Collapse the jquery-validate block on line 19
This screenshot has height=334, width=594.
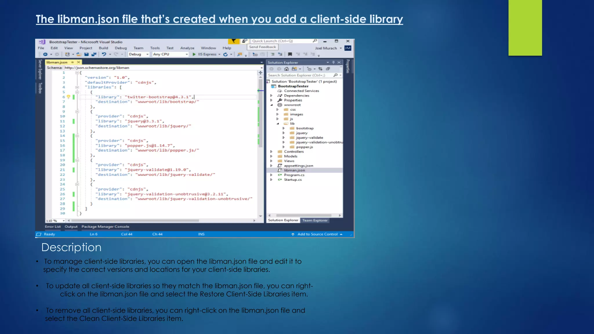[x=77, y=160]
